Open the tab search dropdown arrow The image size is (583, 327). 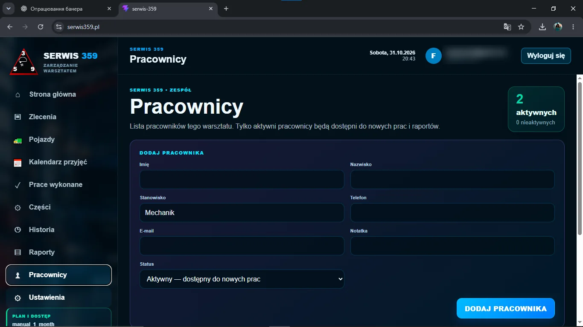[x=8, y=9]
